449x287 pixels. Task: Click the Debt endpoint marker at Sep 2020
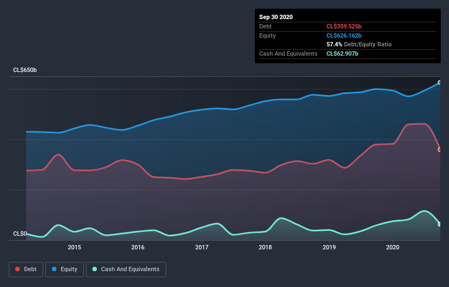tap(440, 150)
